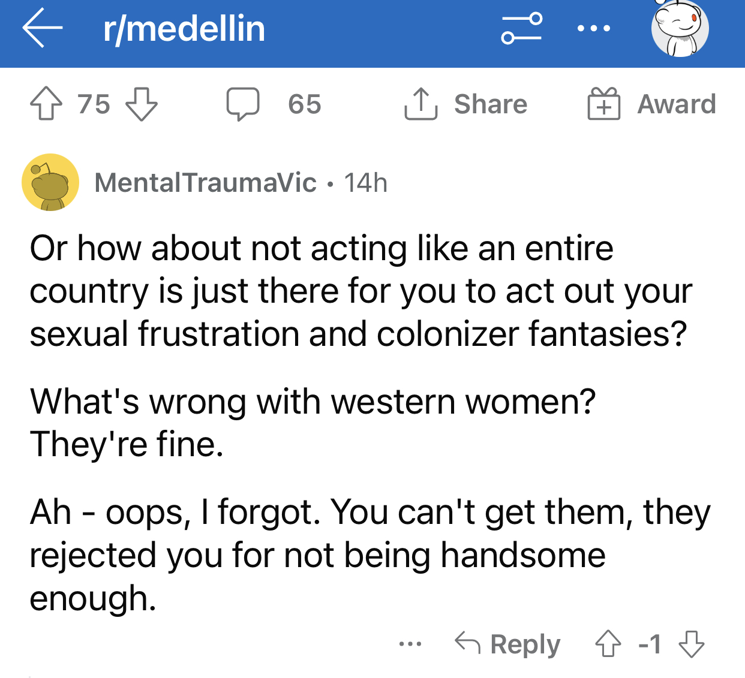This screenshot has height=678, width=745.
Task: Go back using the left arrow
Action: [x=43, y=28]
